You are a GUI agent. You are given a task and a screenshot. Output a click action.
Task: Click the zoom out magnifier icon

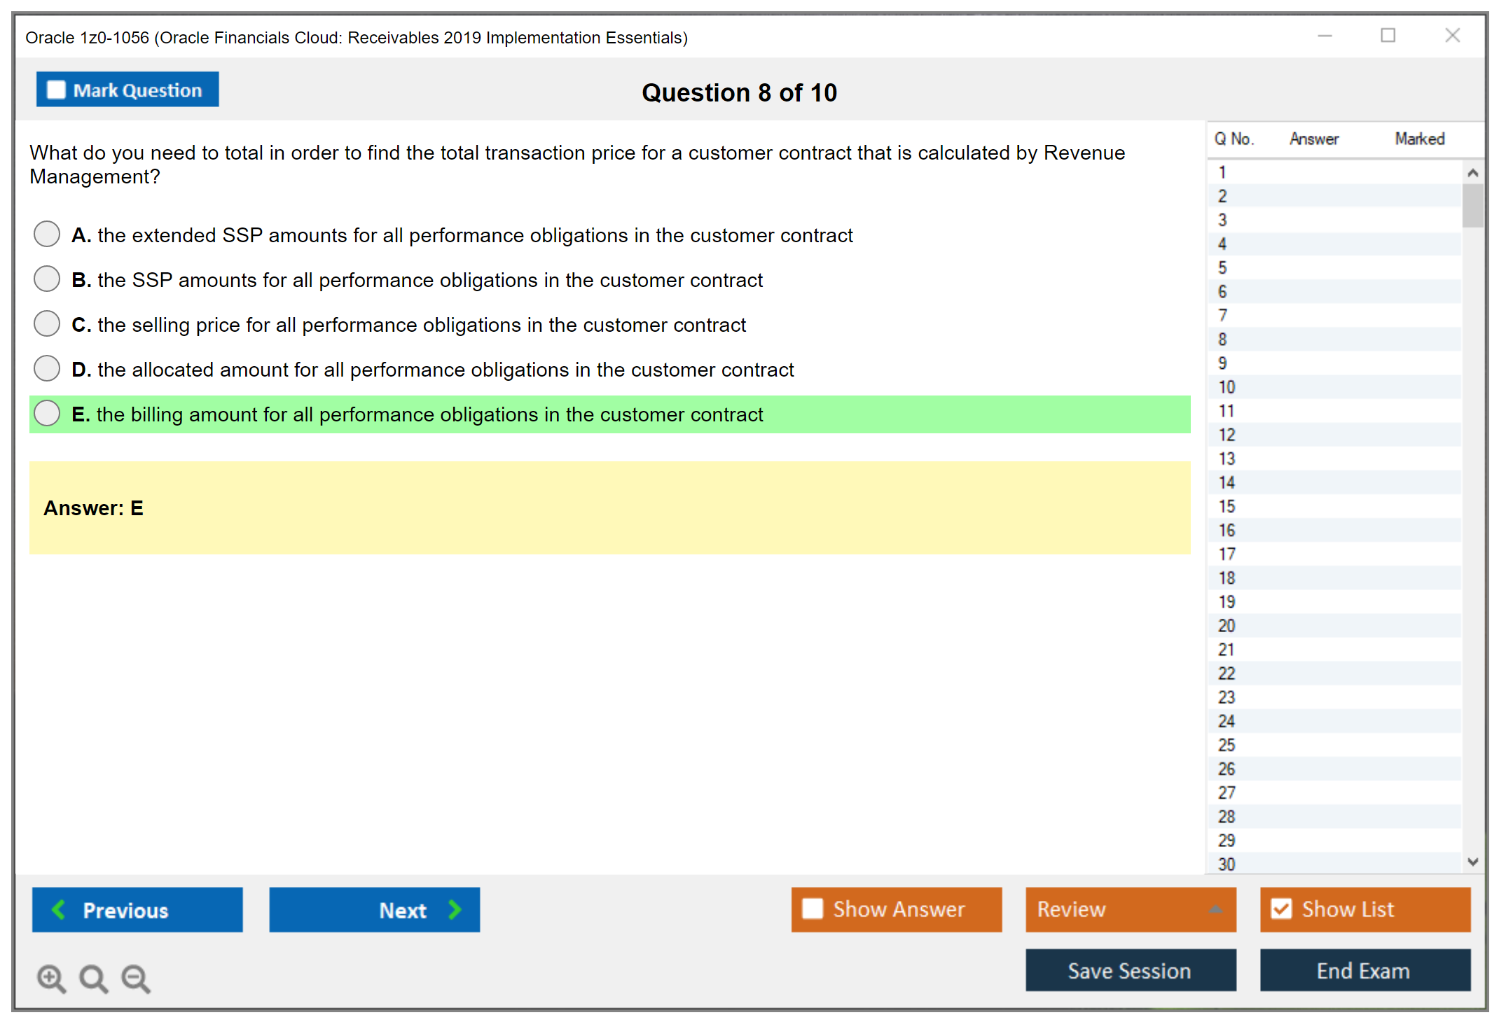(135, 978)
